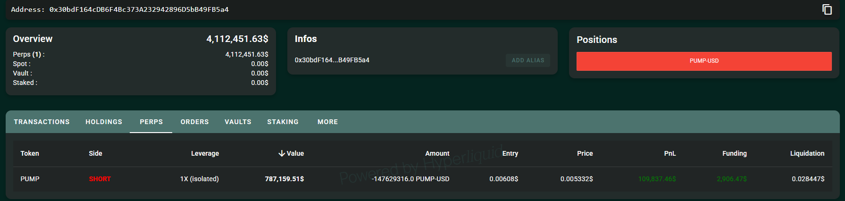
Task: Sort by the Entry column header
Action: (x=510, y=153)
